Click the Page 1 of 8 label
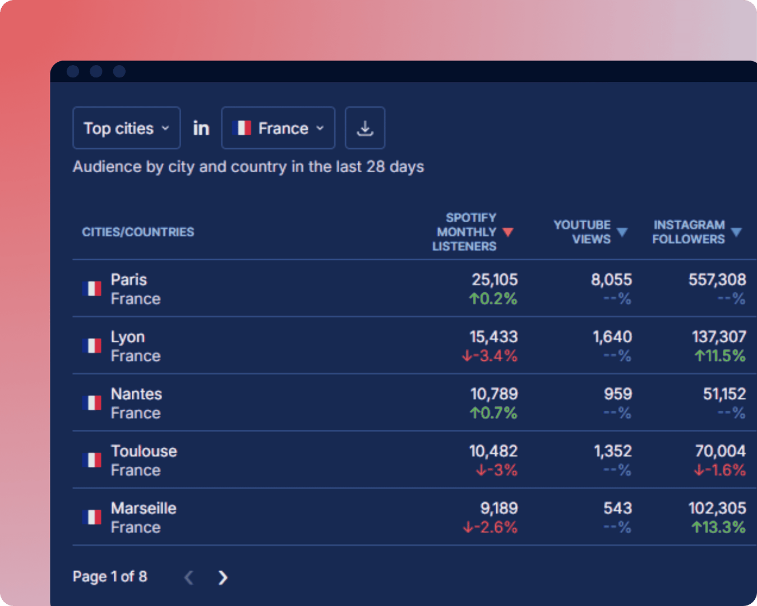This screenshot has width=757, height=606. (x=110, y=576)
